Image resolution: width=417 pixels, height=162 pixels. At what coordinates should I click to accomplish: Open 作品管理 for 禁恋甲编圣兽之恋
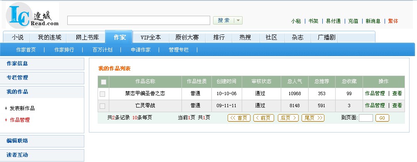[x=375, y=93]
